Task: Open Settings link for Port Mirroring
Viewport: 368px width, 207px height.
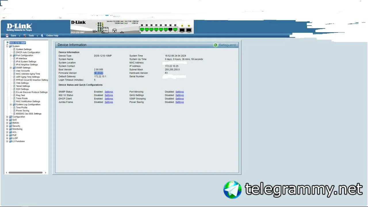Action: click(180, 92)
